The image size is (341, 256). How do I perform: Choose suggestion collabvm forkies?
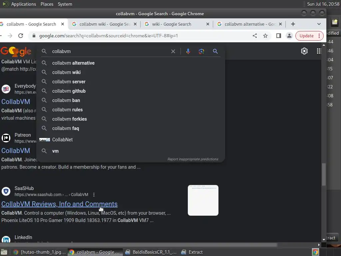[131, 119]
